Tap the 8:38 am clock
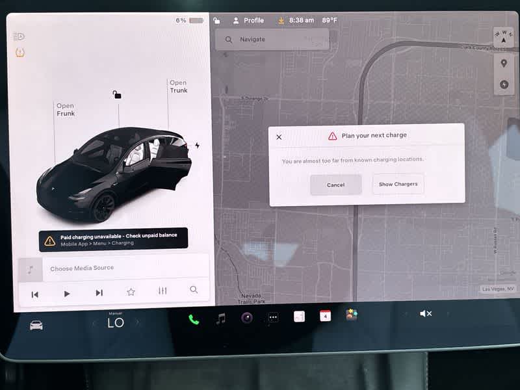 point(301,20)
